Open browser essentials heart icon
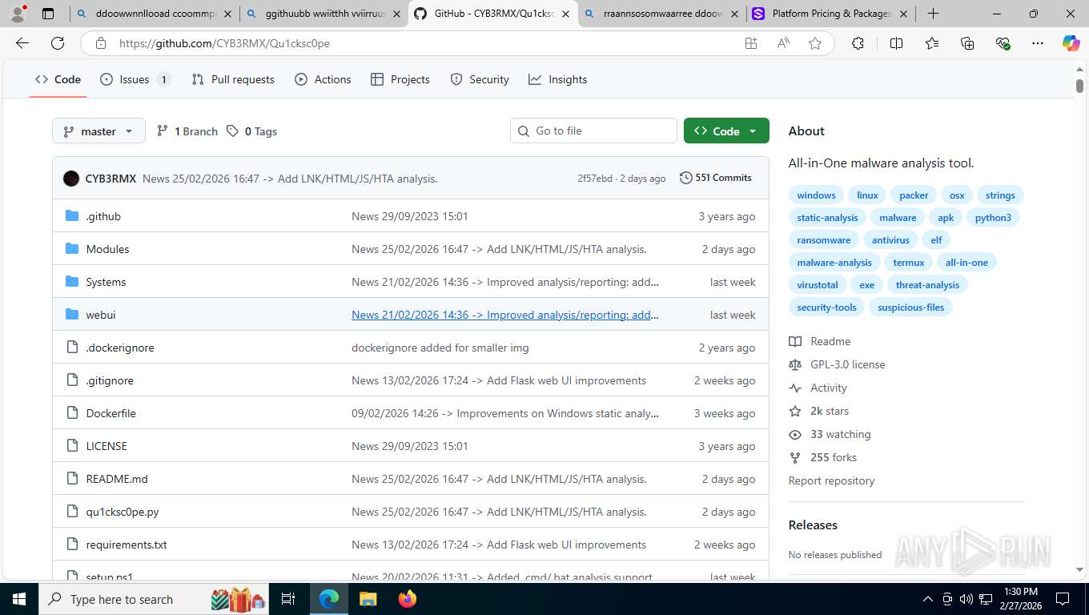1089x615 pixels. pyautogui.click(x=1003, y=43)
